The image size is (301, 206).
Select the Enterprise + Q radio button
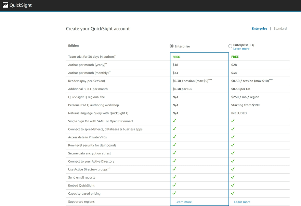(230, 46)
